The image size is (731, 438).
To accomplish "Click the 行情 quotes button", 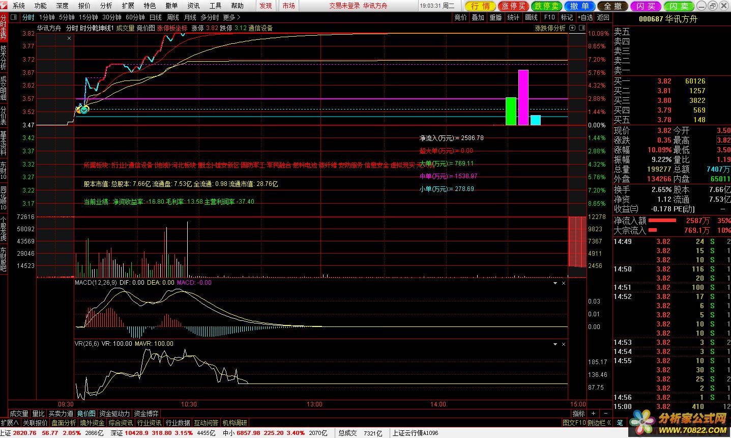I will (480, 6).
